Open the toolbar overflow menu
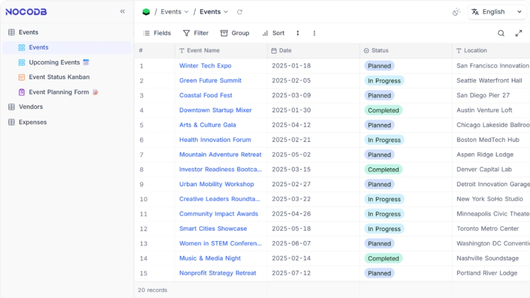This screenshot has height=298, width=530. 314,33
